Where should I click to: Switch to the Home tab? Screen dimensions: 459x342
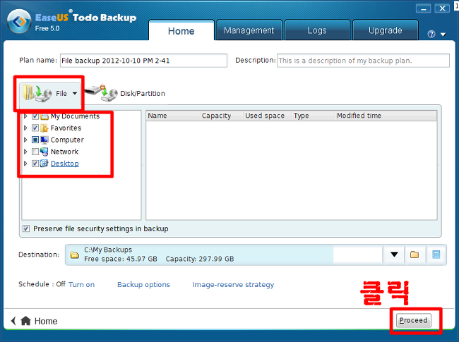tap(181, 31)
